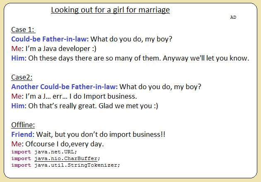
Task: Click the line 'Ofcourse I do,every day.'
Action: (65, 144)
